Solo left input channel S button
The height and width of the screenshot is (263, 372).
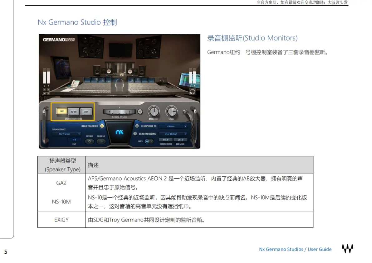click(45, 93)
